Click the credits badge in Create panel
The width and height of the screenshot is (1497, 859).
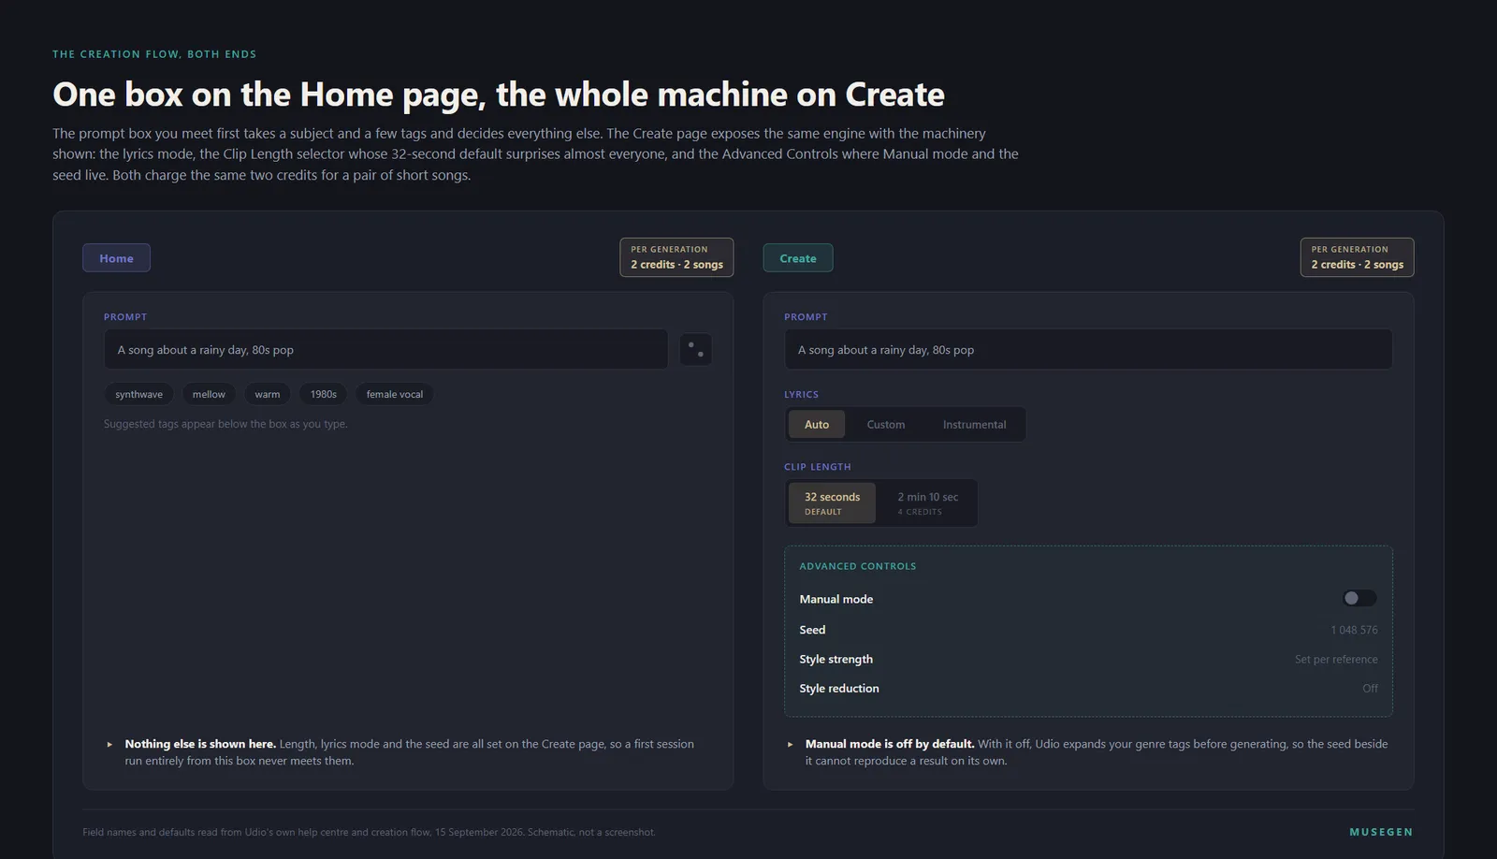coord(1357,257)
